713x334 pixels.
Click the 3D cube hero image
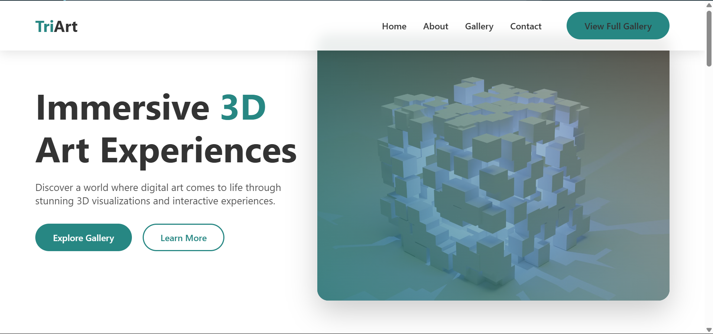[493, 175]
